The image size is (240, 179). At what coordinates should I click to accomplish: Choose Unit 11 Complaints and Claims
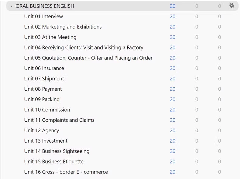click(x=59, y=120)
